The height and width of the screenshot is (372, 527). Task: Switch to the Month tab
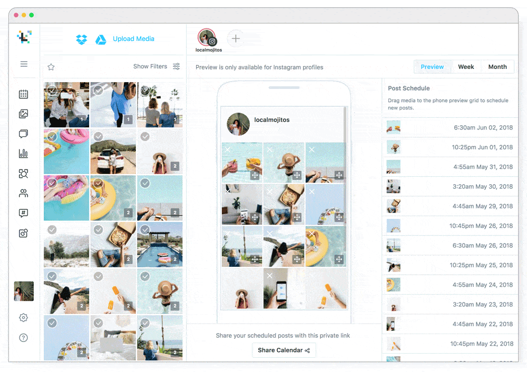point(497,66)
